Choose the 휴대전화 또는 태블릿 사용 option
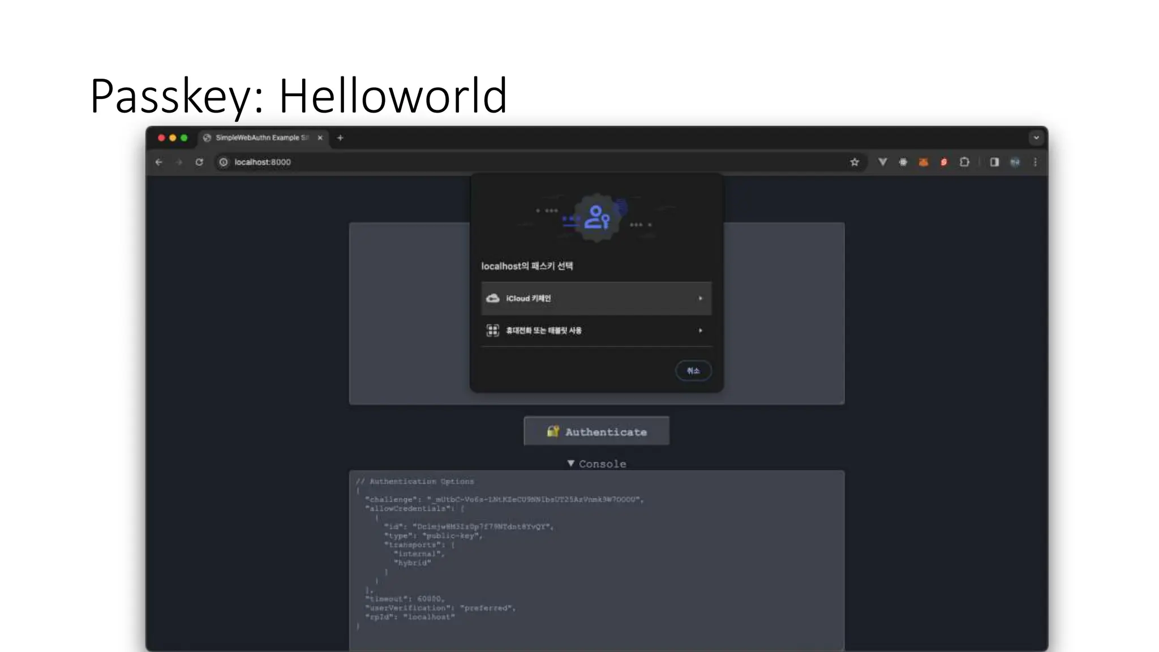The height and width of the screenshot is (652, 1159). point(596,331)
